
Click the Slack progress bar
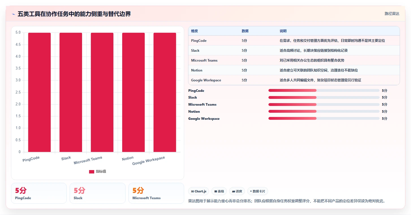324,97
